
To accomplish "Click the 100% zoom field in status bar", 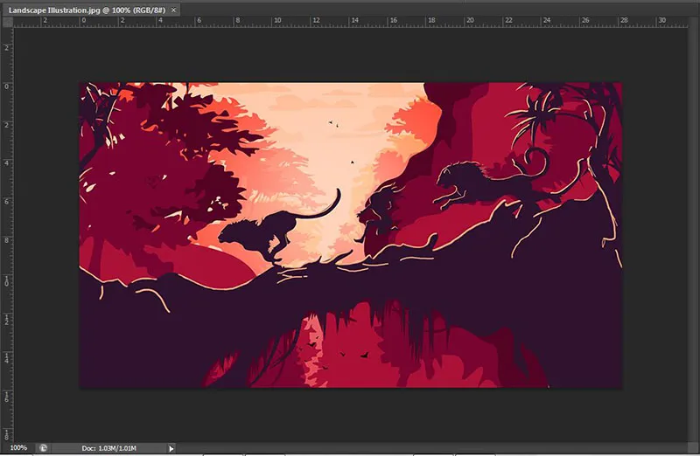I will tap(18, 447).
